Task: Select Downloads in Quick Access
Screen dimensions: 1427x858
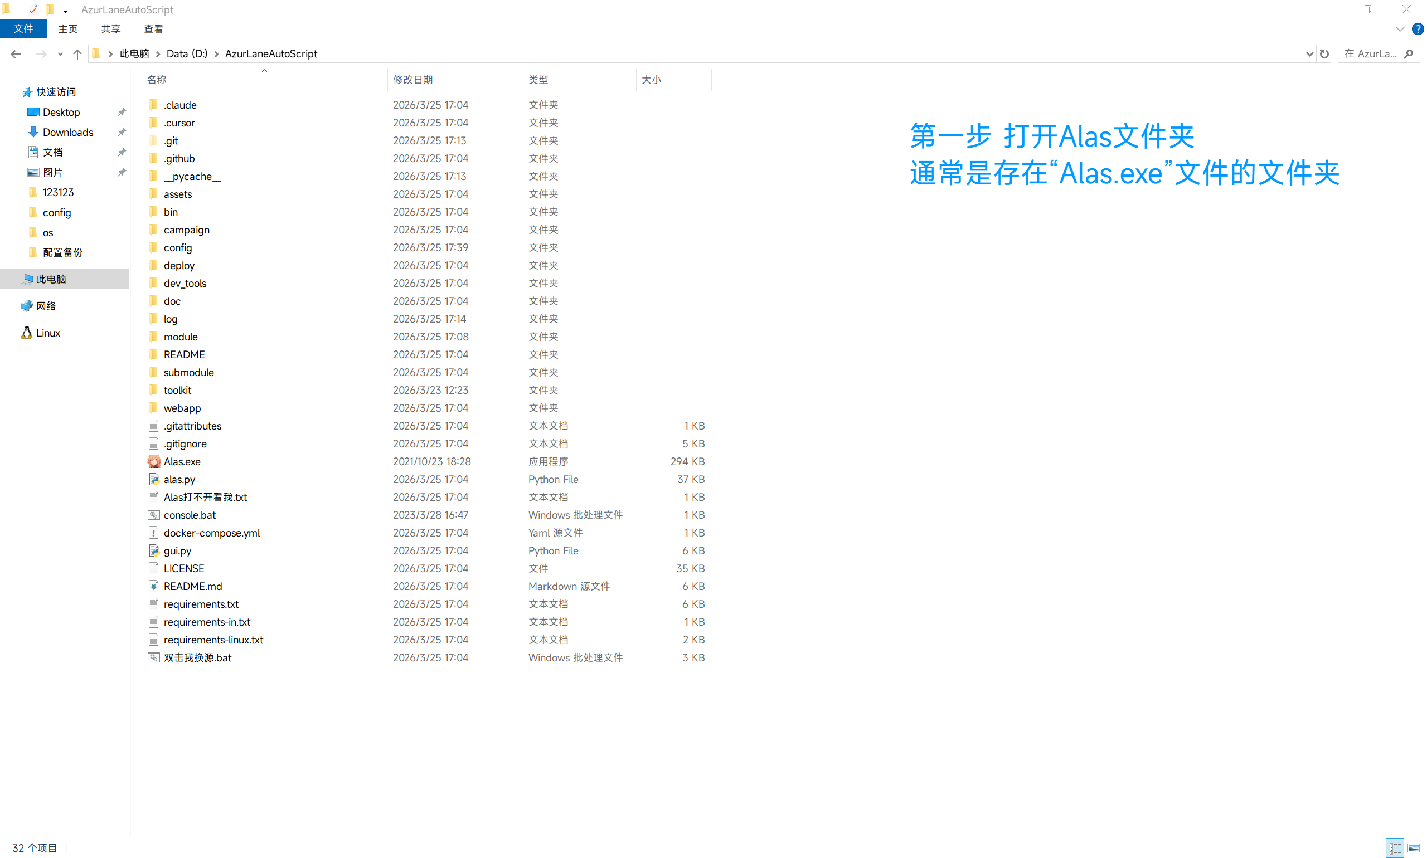Action: 67,132
